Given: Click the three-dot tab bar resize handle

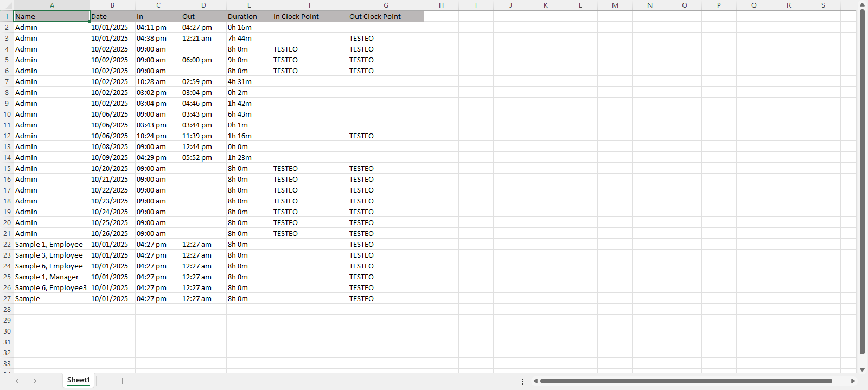Looking at the screenshot, I should pos(522,381).
